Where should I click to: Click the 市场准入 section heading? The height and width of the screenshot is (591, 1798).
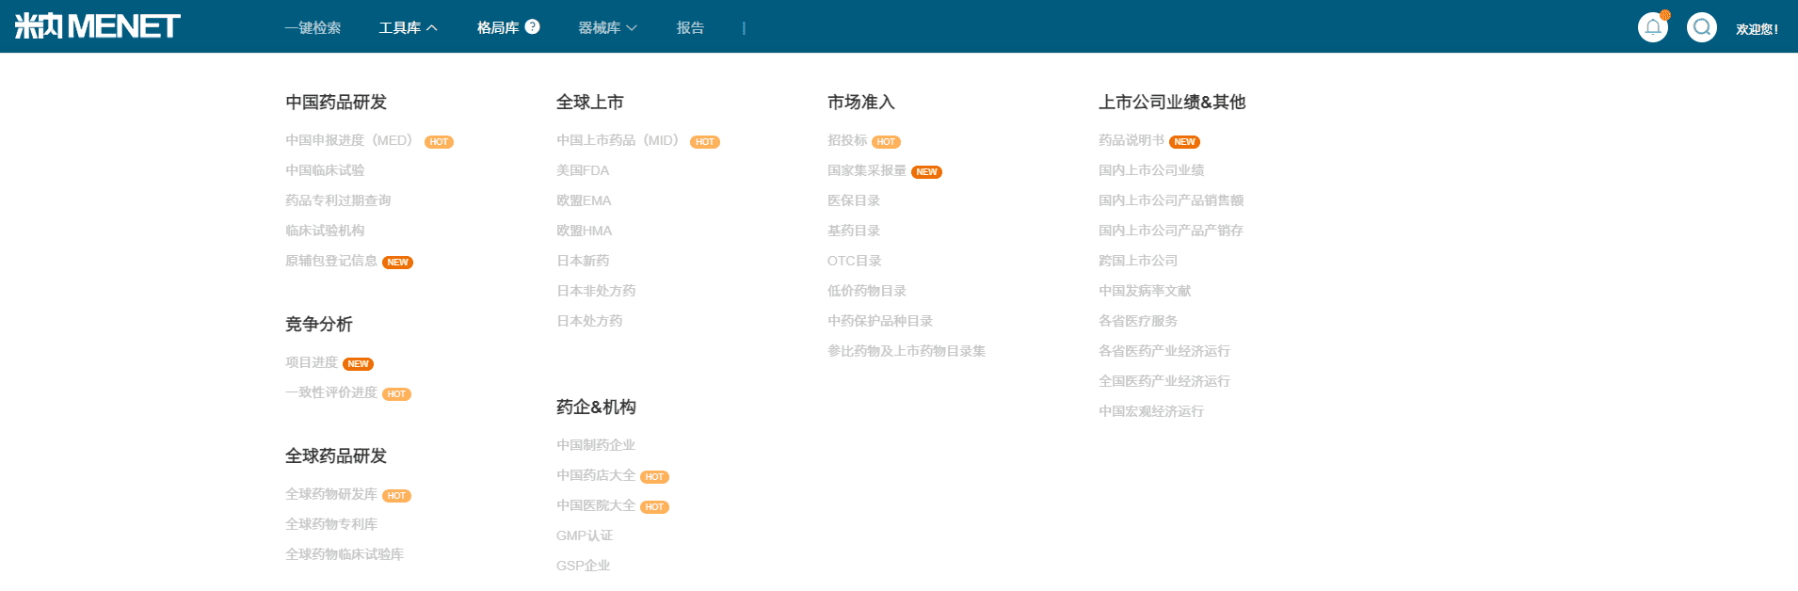861,102
